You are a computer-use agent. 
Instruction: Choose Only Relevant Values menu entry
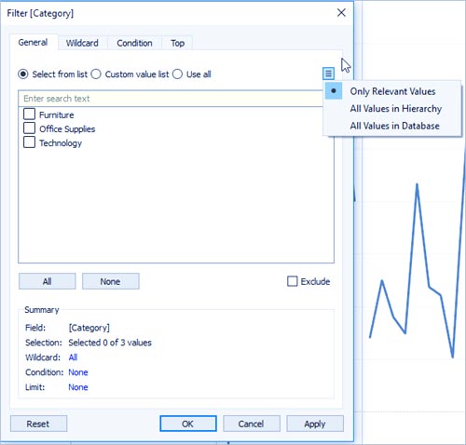tap(392, 91)
